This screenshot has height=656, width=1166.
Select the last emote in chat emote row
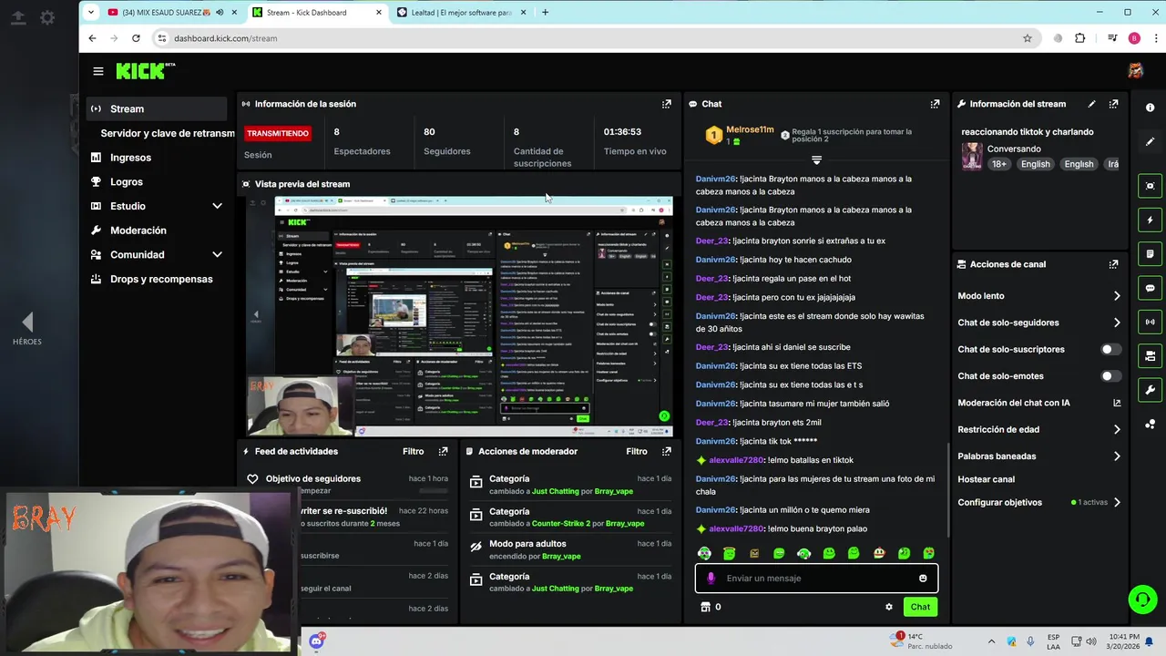[928, 553]
